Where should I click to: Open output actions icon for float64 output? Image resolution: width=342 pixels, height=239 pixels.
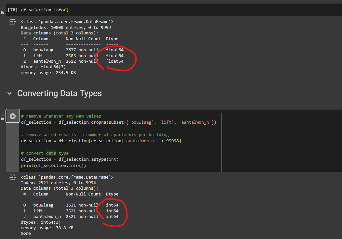point(12,22)
